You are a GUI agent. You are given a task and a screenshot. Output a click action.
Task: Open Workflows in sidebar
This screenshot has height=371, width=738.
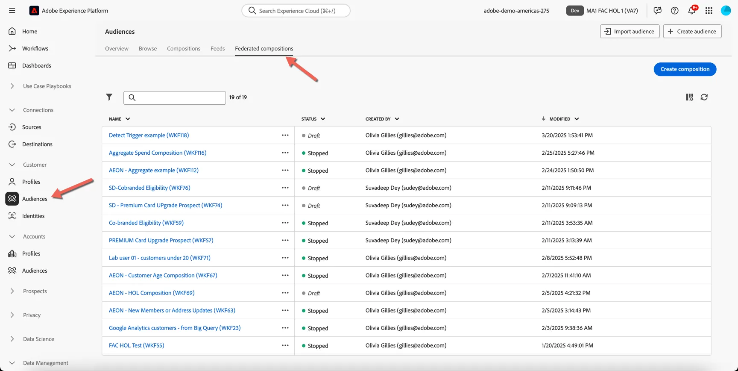point(35,48)
